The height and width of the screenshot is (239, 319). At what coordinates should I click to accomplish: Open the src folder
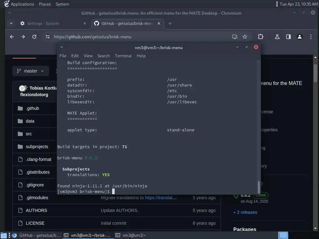click(29, 134)
